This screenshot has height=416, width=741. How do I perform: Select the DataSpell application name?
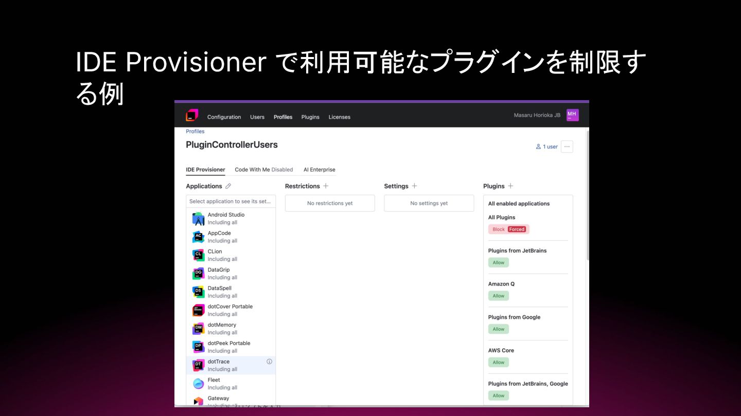[220, 288]
